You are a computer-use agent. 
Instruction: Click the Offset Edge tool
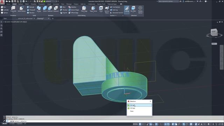click(x=73, y=13)
